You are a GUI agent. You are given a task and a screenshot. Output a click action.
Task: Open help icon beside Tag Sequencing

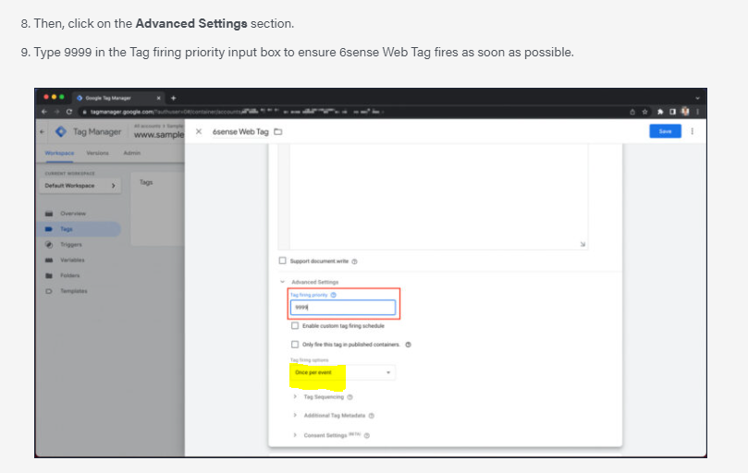click(x=349, y=397)
